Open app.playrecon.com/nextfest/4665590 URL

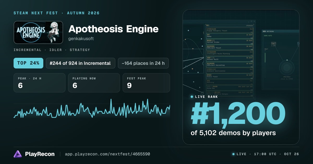pyautogui.click(x=107, y=154)
